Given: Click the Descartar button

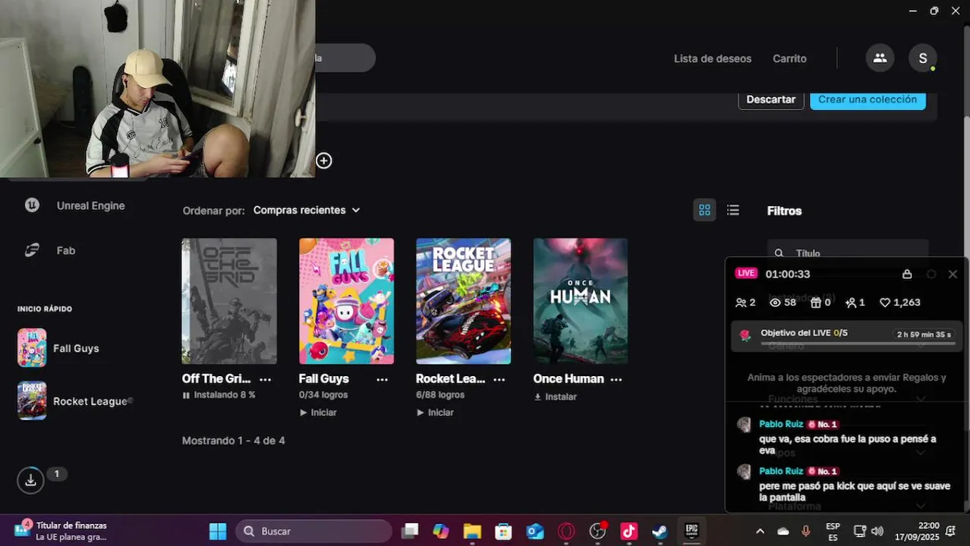Looking at the screenshot, I should (771, 99).
